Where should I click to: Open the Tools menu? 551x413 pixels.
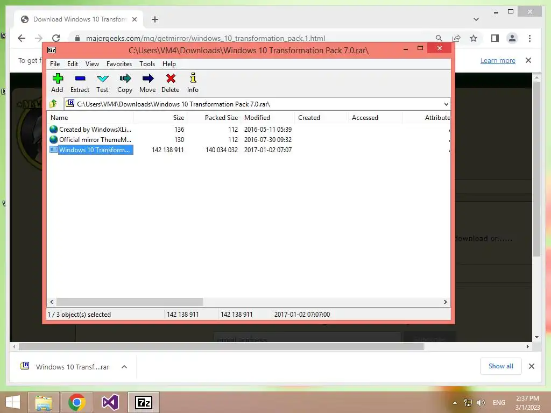(147, 64)
